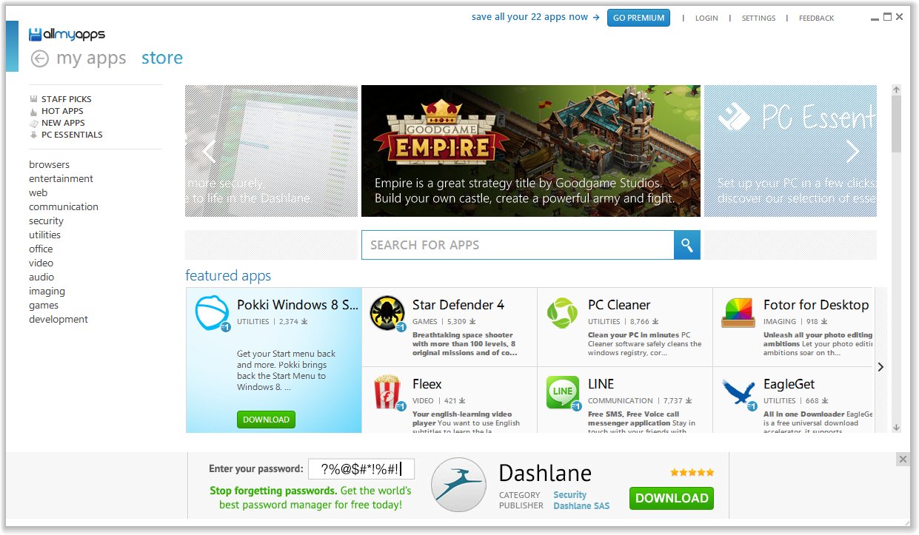This screenshot has height=535, width=919.
Task: Click the Dashlane DOWNLOAD button
Action: (x=672, y=498)
